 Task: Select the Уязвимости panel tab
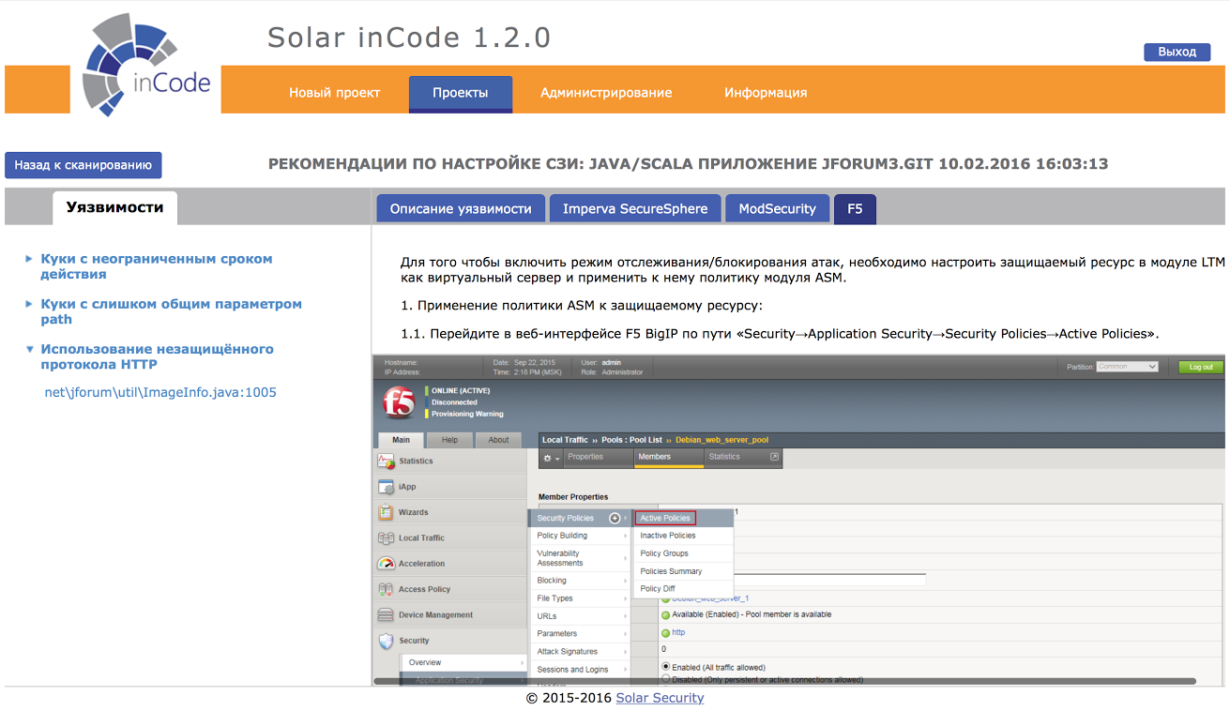tap(114, 207)
